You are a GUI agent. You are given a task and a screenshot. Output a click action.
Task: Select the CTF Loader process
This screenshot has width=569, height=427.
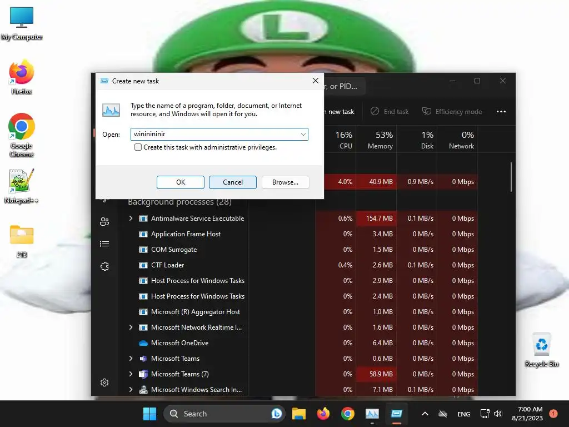pos(167,265)
